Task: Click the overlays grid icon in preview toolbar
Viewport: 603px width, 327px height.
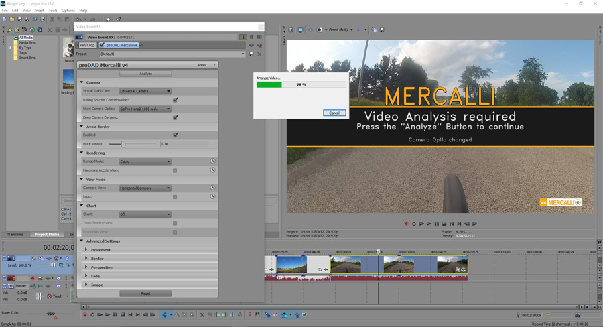Action: pyautogui.click(x=359, y=30)
